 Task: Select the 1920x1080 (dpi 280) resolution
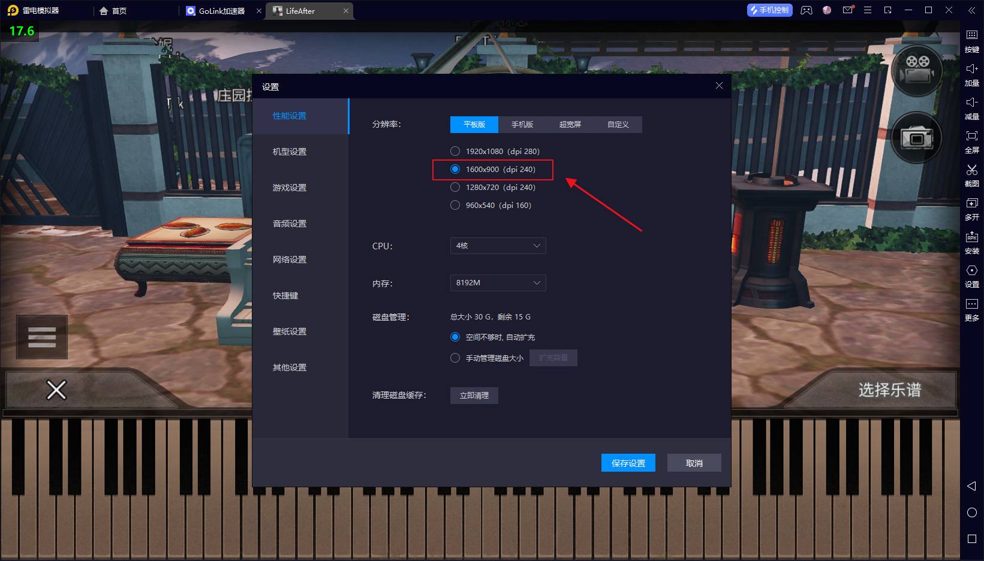[x=455, y=151]
